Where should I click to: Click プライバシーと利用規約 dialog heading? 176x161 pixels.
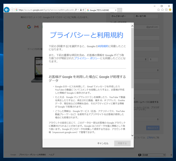click(87, 35)
